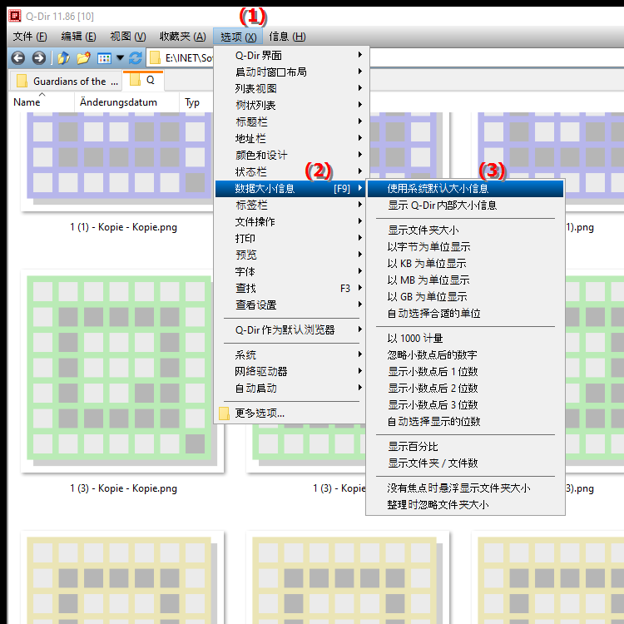Click the folder icon in address bar
The width and height of the screenshot is (624, 624).
[x=155, y=58]
